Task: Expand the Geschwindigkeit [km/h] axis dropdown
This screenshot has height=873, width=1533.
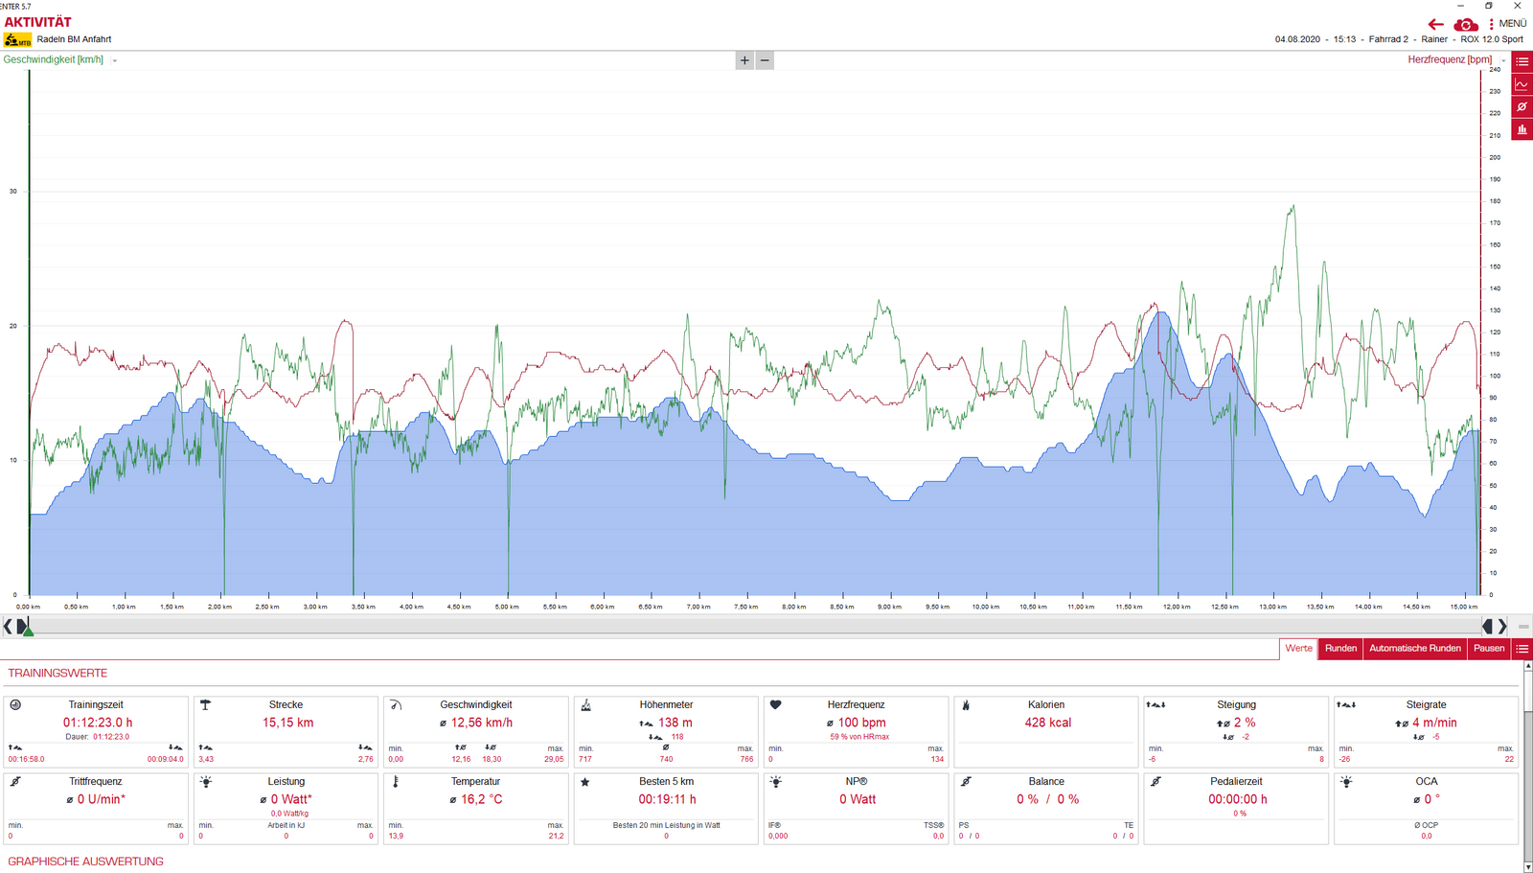Action: point(115,60)
